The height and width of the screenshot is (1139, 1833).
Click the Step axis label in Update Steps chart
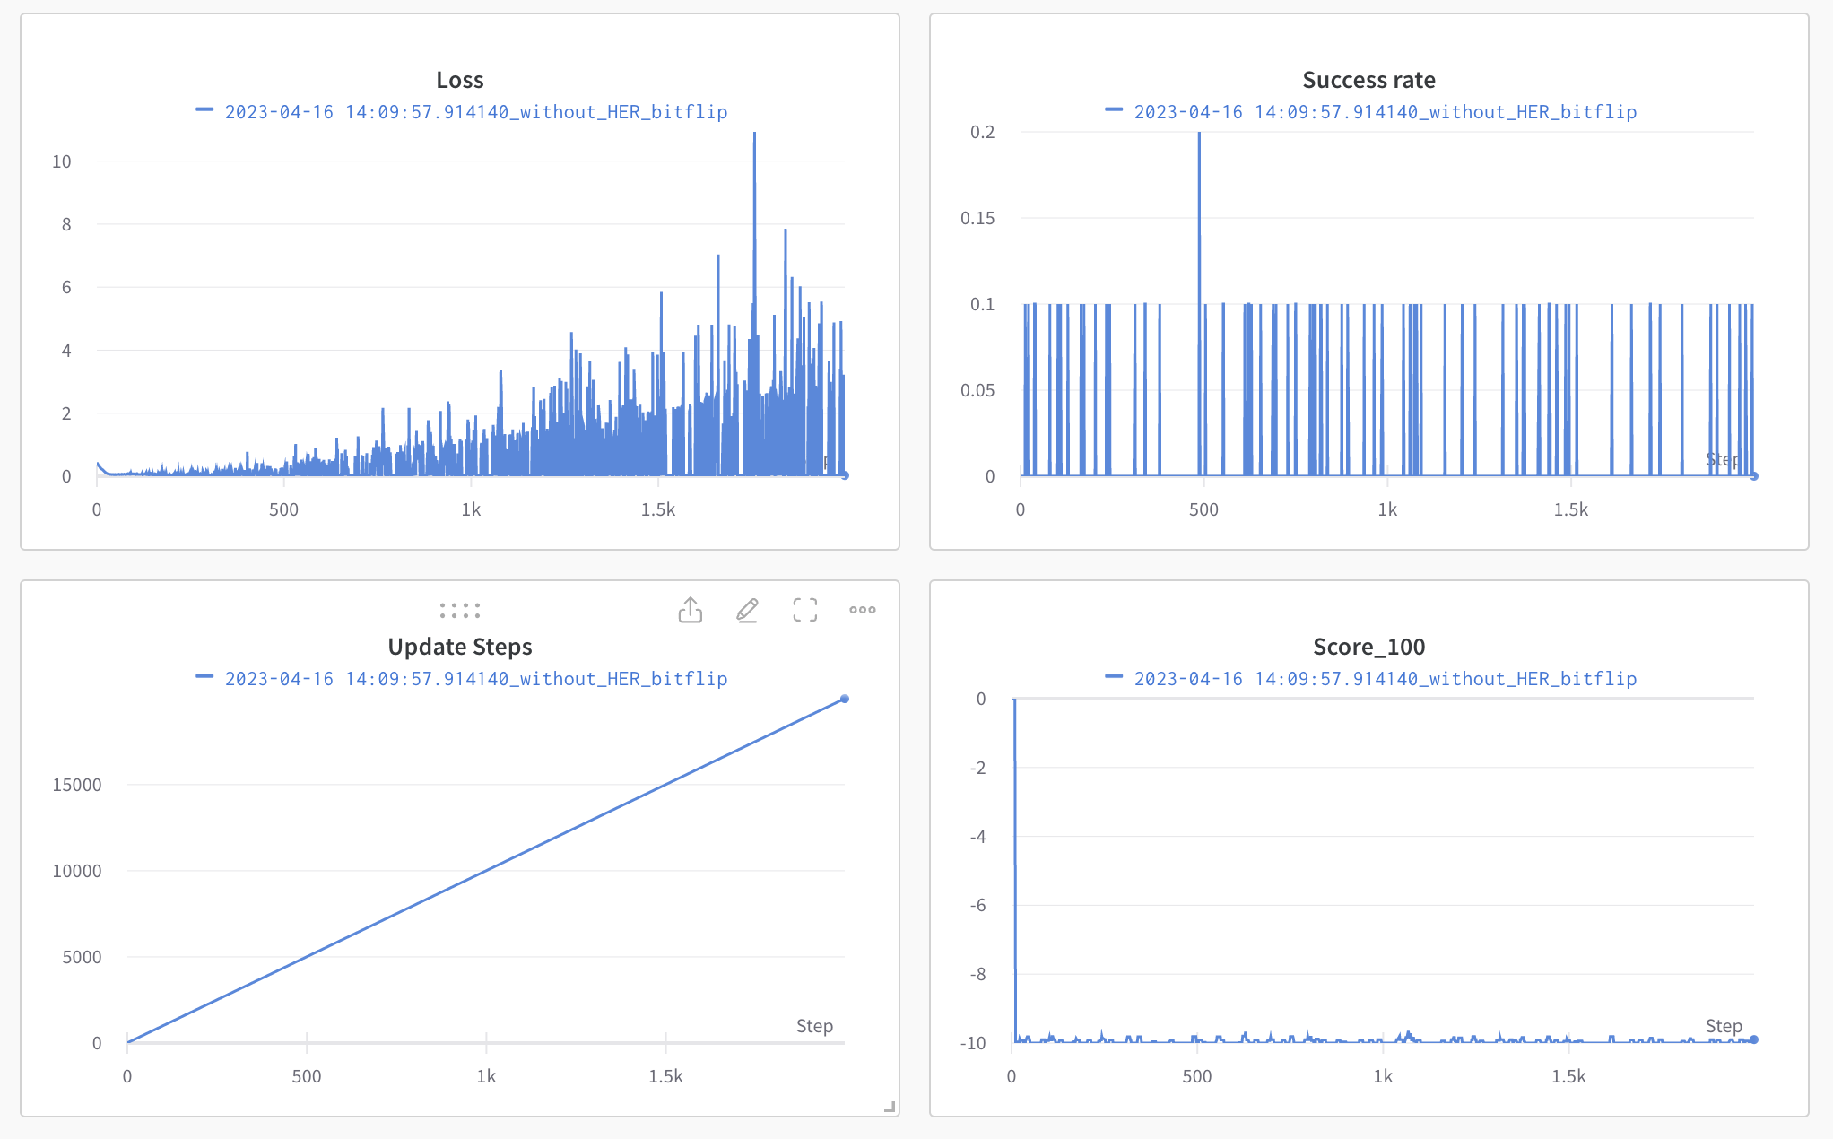[x=814, y=1026]
